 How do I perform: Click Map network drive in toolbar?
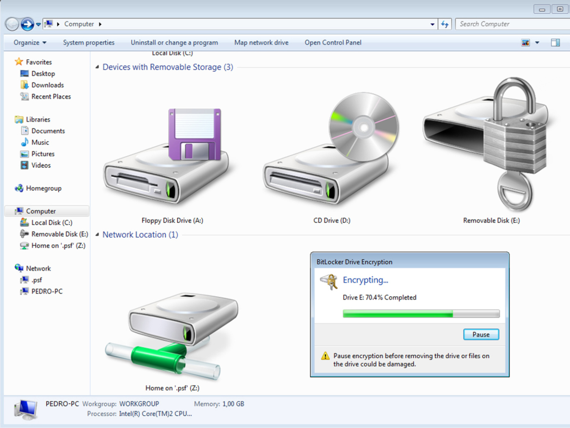pyautogui.click(x=261, y=43)
